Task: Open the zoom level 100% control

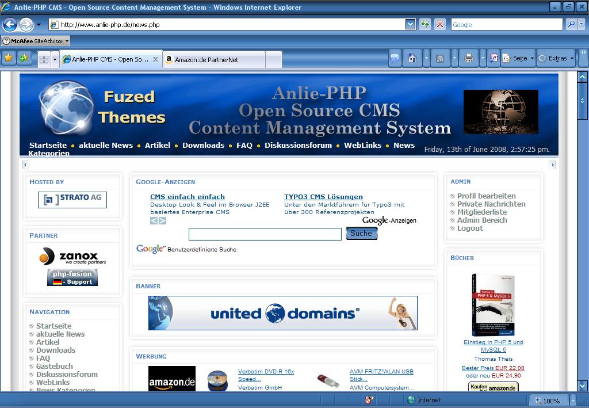Action: pos(551,401)
